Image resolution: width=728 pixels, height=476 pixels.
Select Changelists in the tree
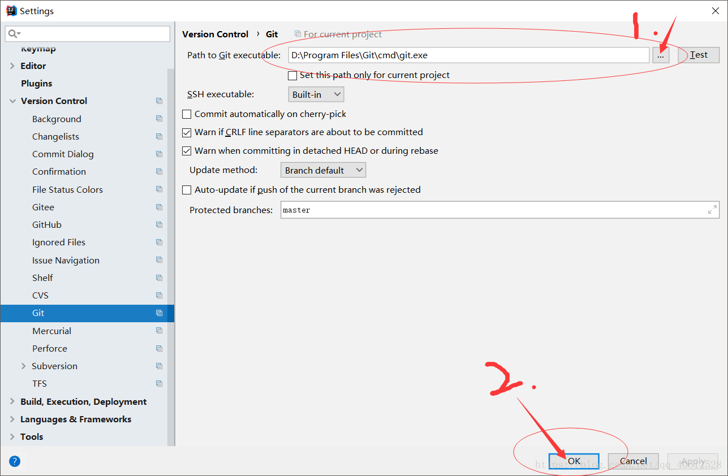point(55,136)
